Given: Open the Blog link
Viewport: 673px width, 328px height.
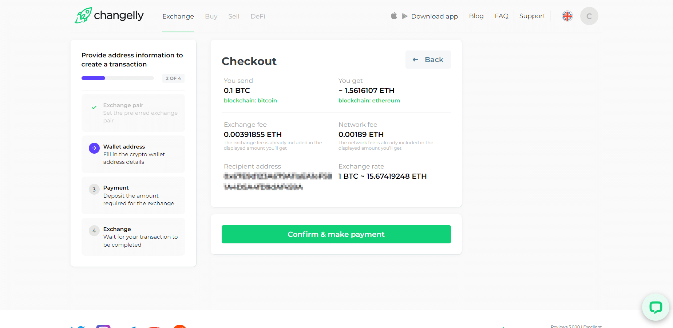Looking at the screenshot, I should 476,16.
